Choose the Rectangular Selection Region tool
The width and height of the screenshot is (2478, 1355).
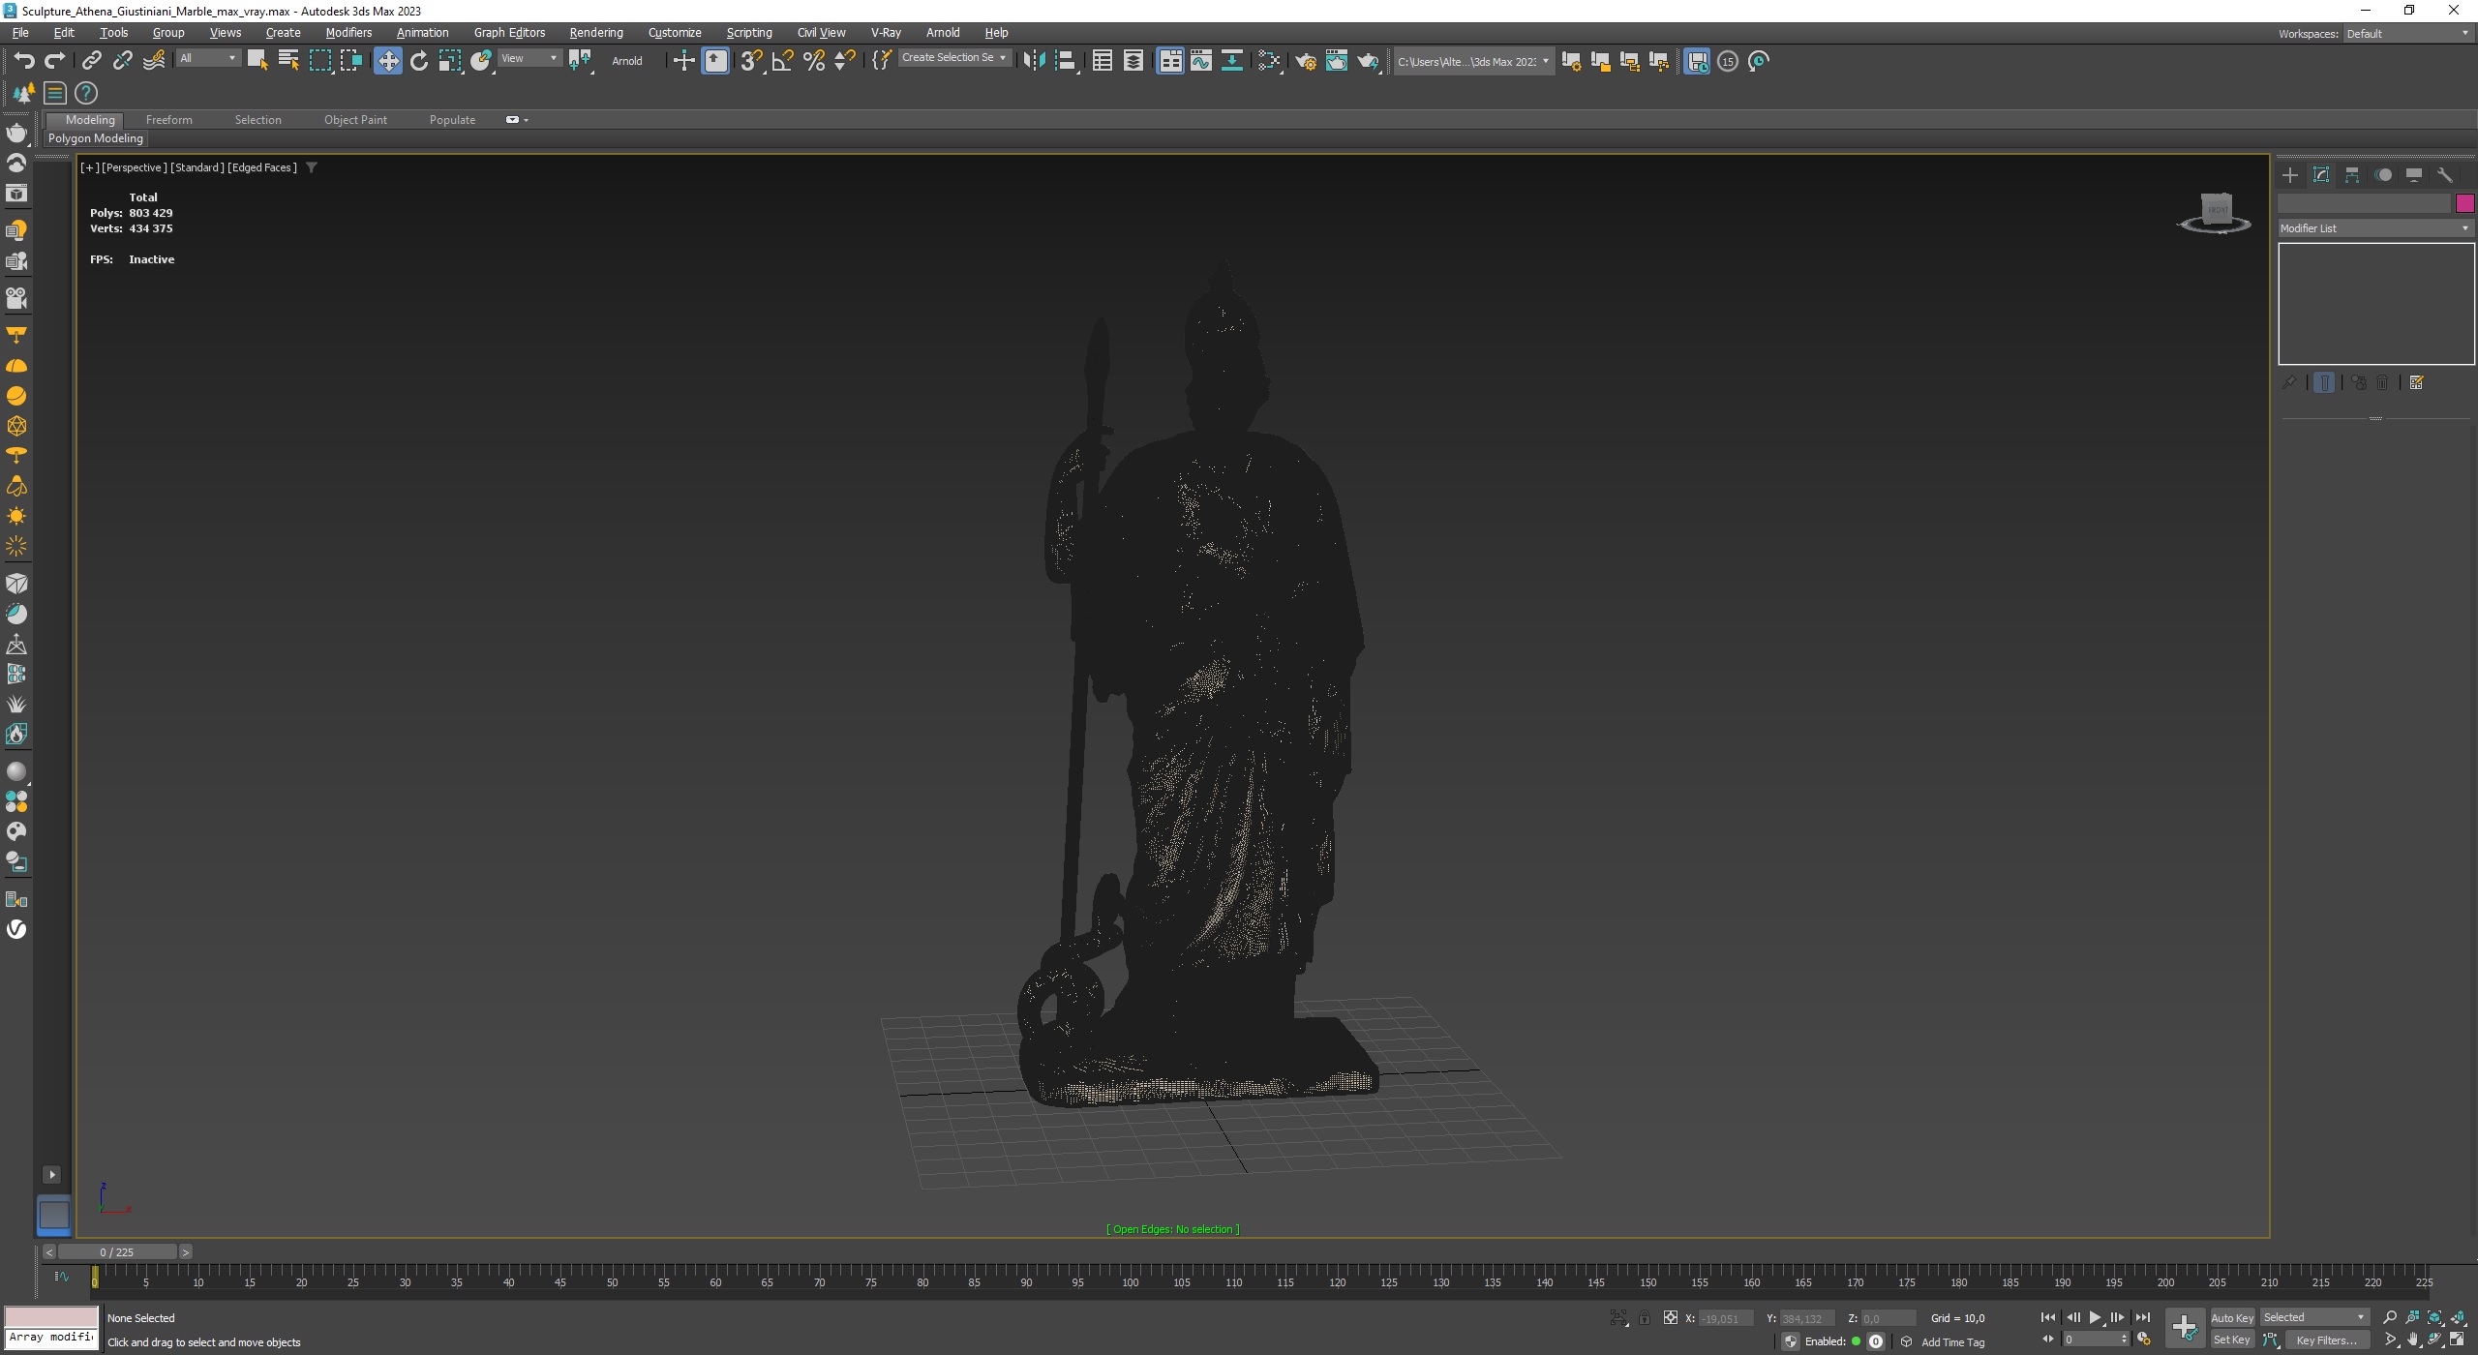coord(319,61)
